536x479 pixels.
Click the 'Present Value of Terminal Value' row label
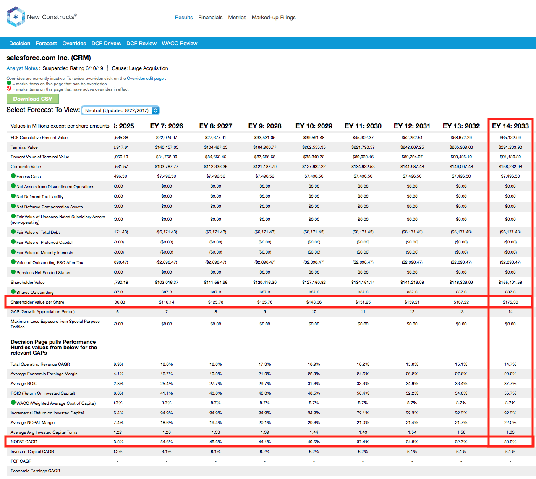(x=40, y=157)
